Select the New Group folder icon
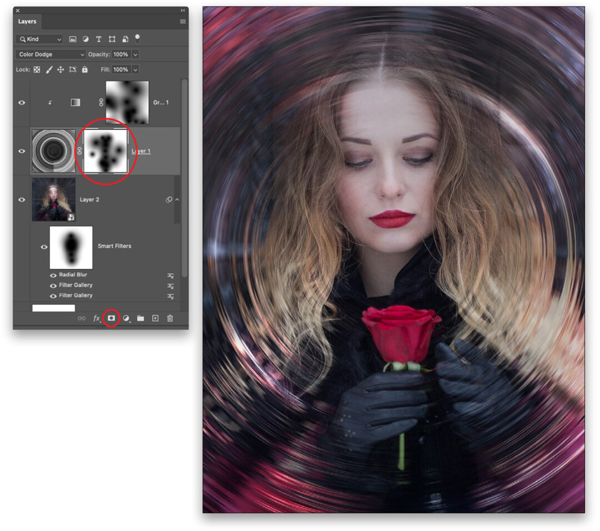The width and height of the screenshot is (600, 531). [141, 318]
